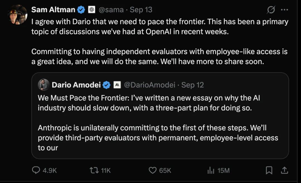Repost the tweet using the retweet icon

click(x=94, y=170)
